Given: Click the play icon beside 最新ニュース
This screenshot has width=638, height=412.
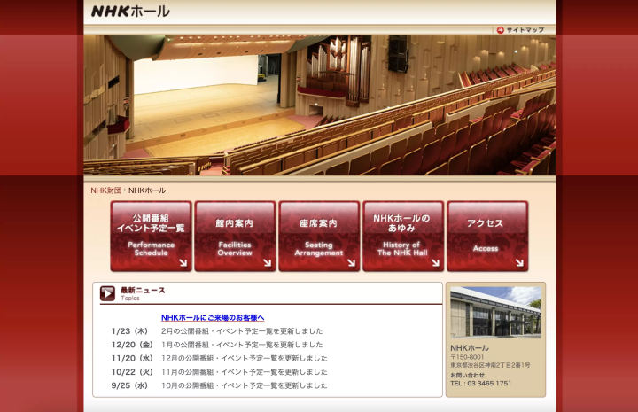Looking at the screenshot, I should [107, 293].
